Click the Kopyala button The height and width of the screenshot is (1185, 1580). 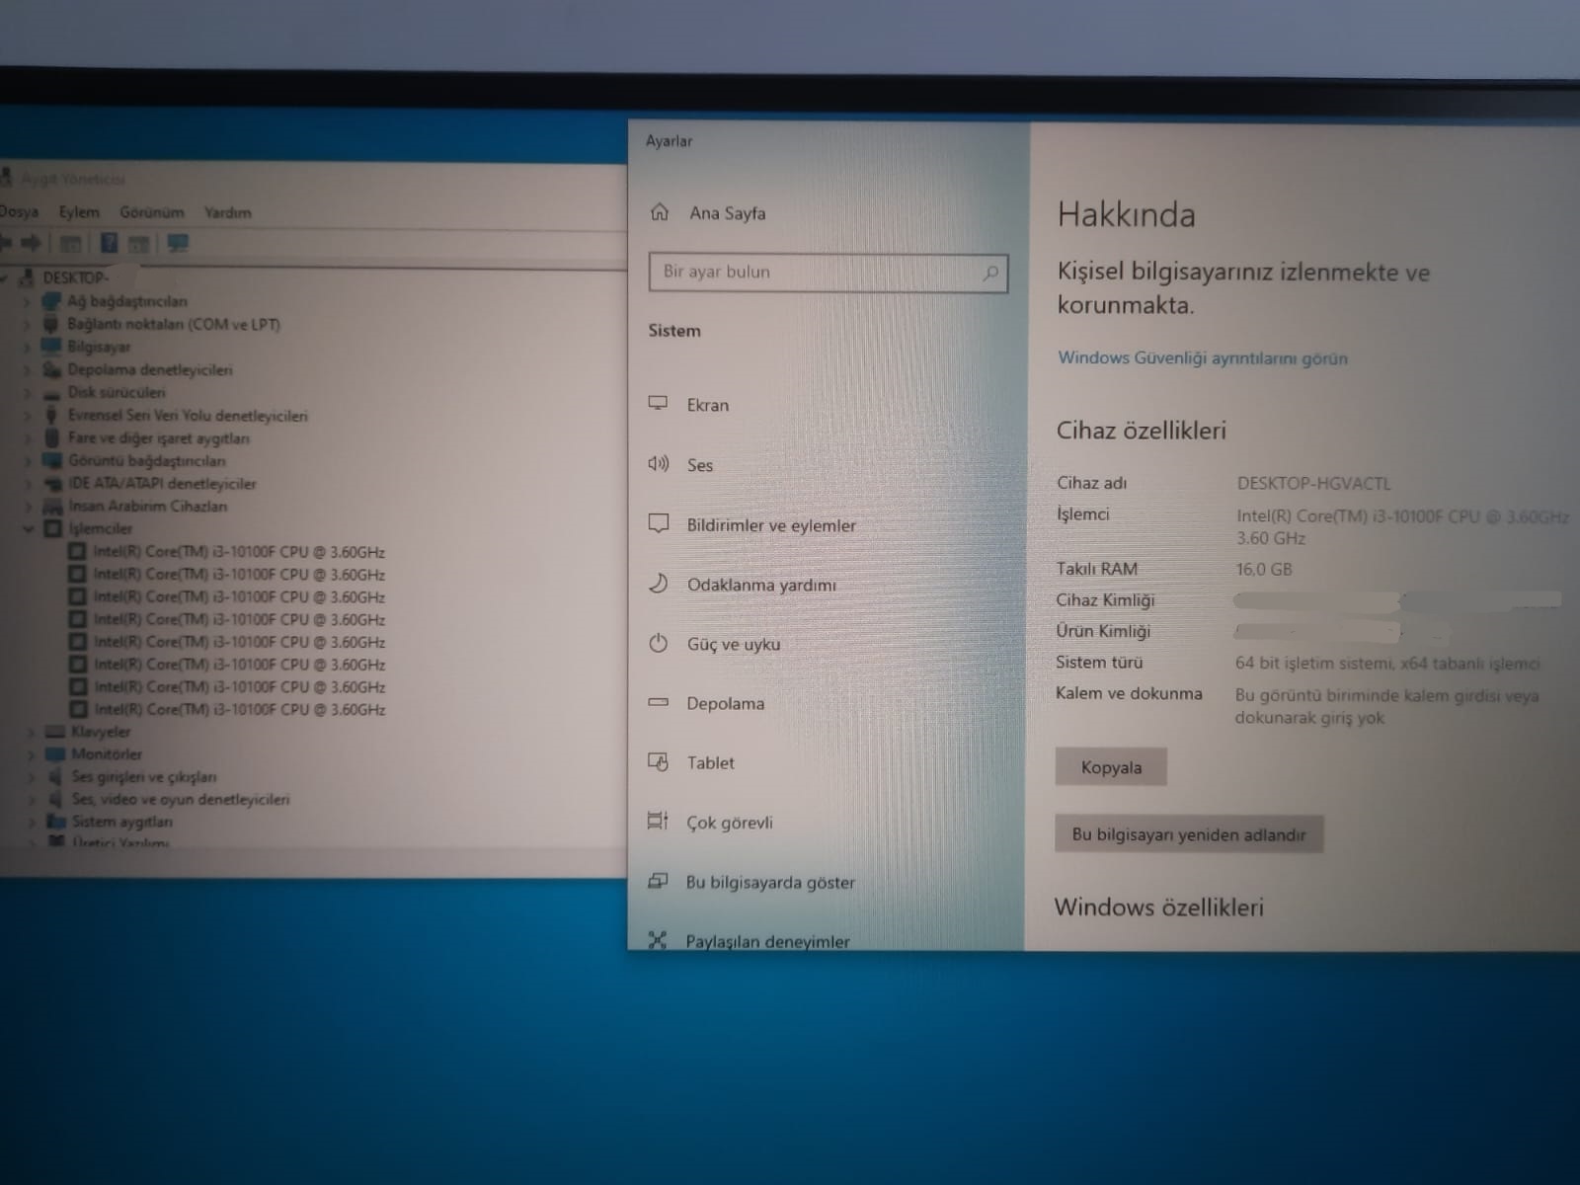tap(1111, 767)
